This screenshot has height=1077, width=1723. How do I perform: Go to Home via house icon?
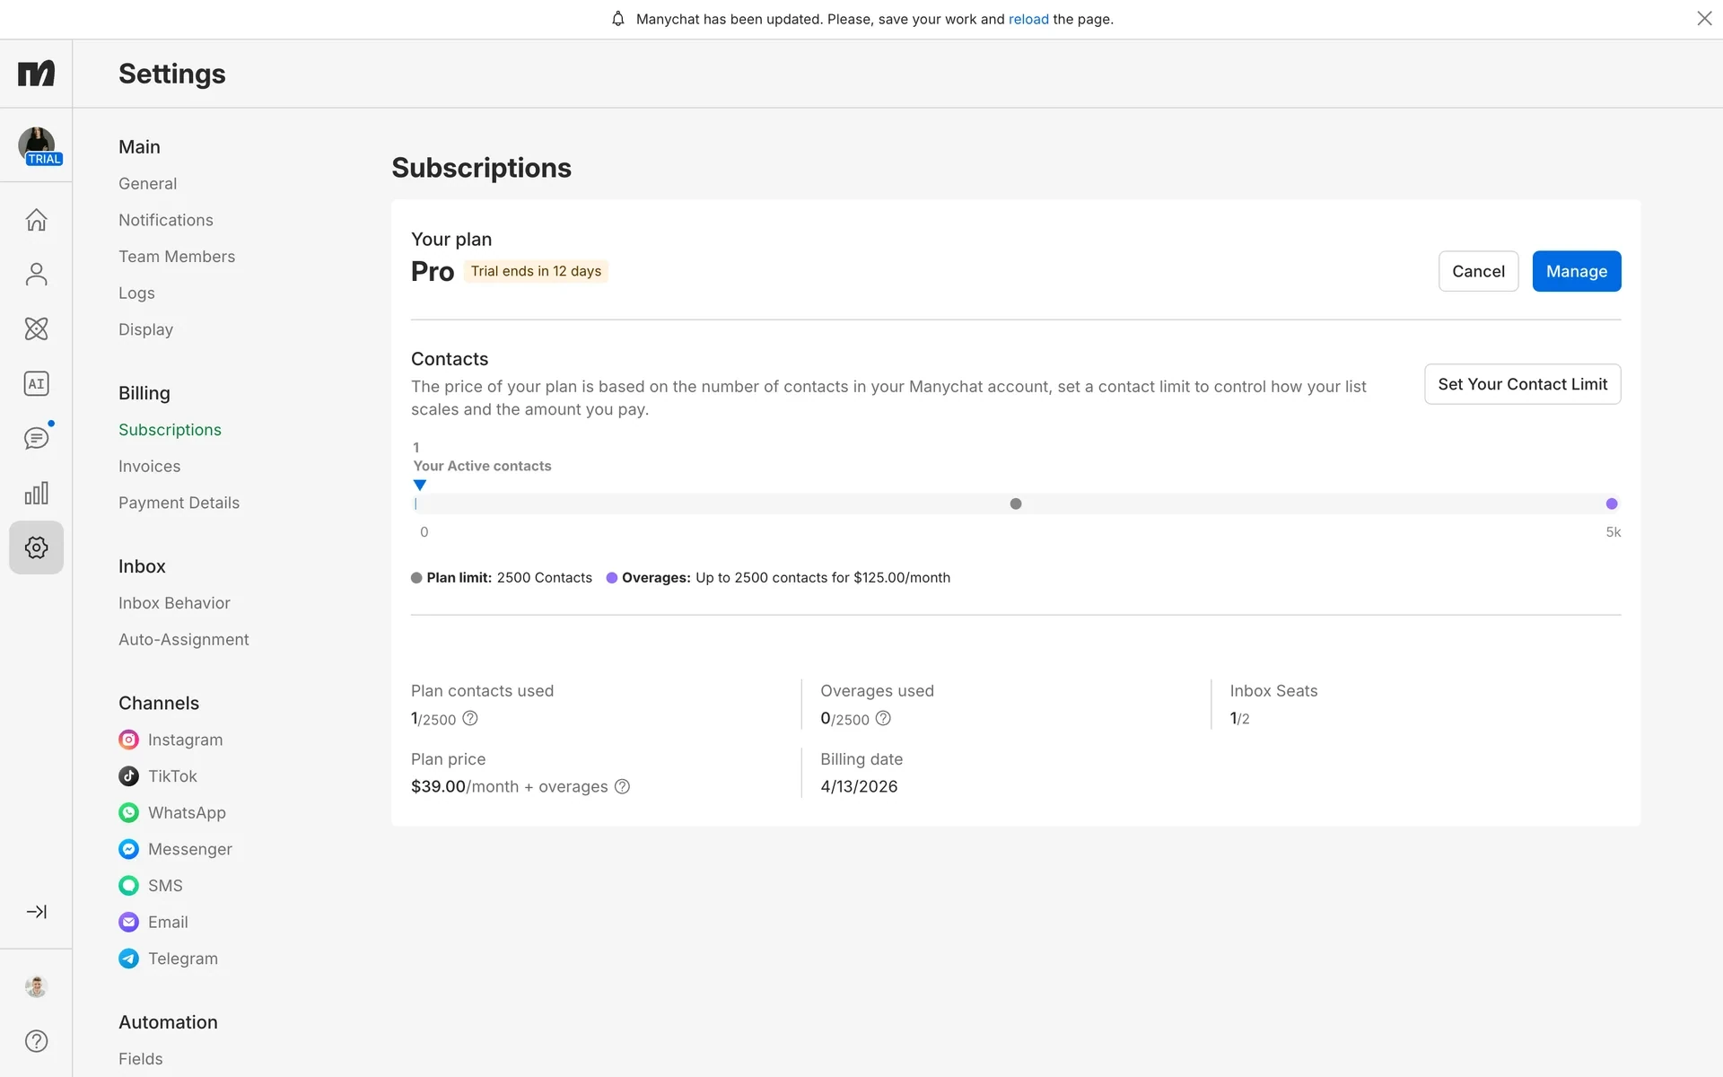coord(36,220)
